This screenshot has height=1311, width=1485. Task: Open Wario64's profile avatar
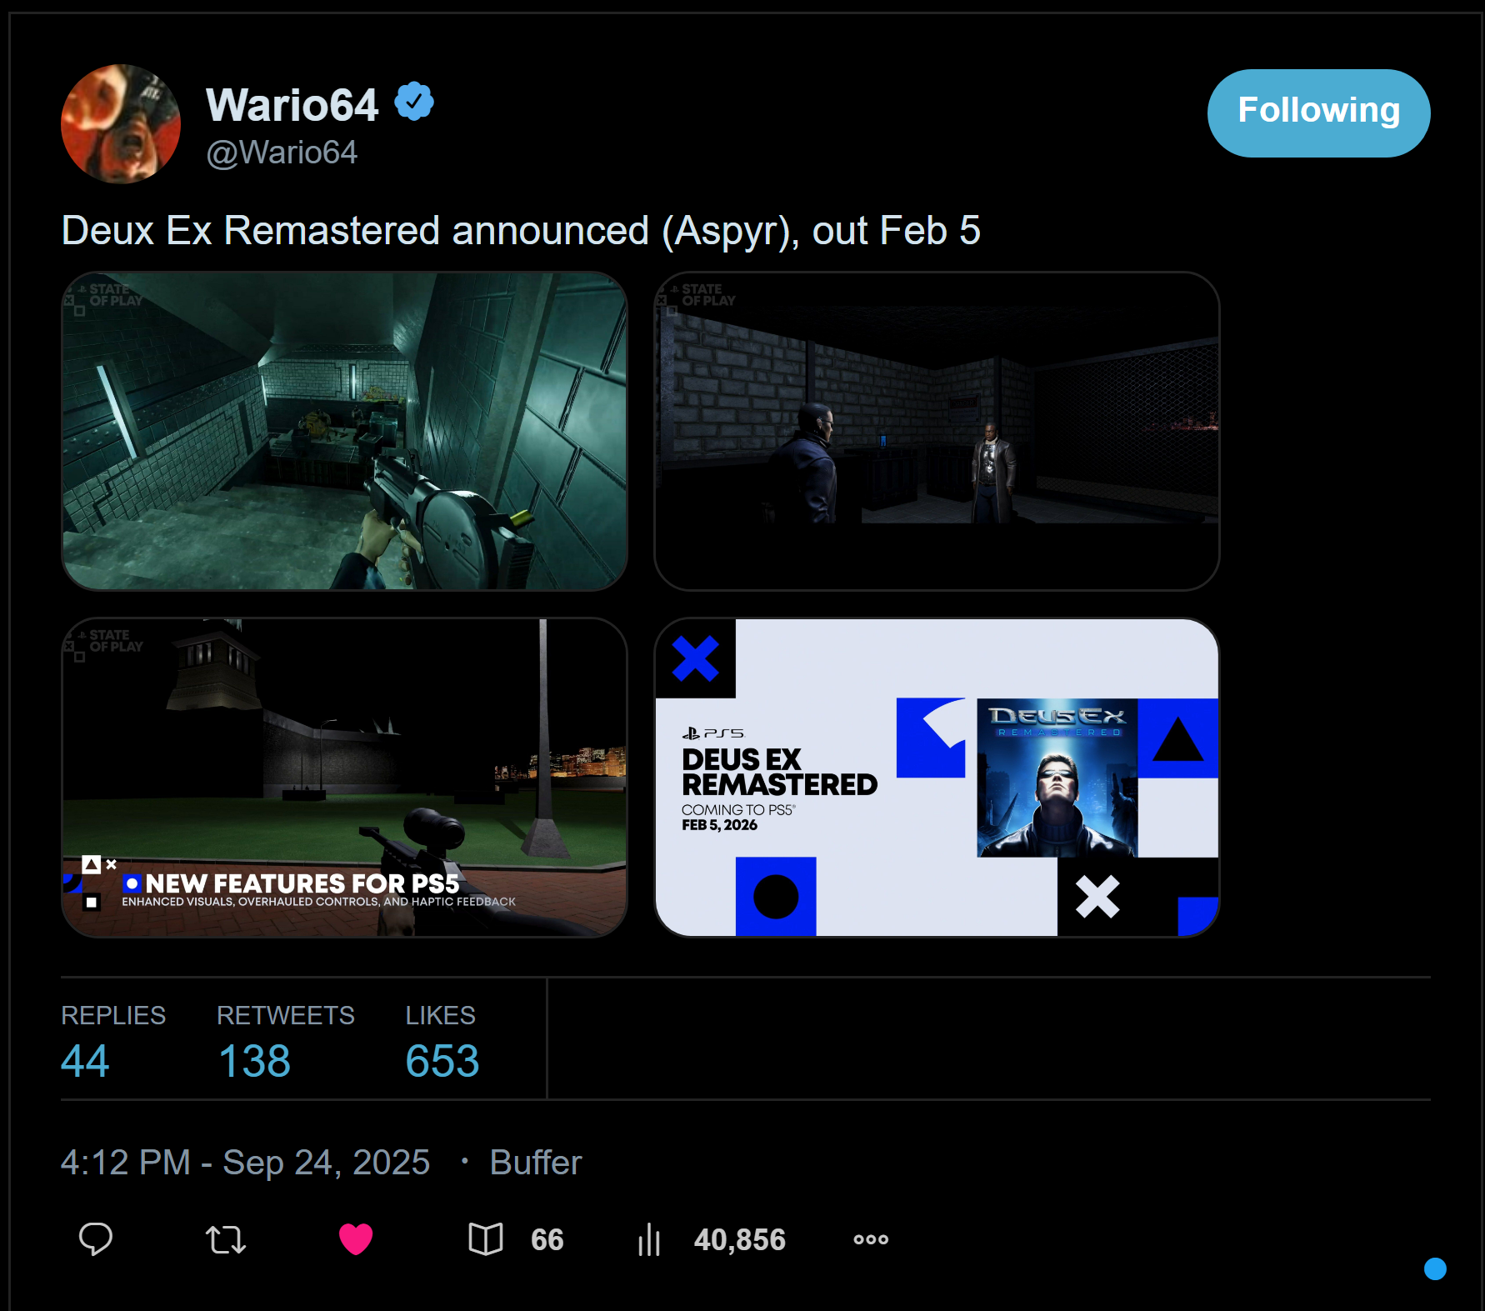121,123
